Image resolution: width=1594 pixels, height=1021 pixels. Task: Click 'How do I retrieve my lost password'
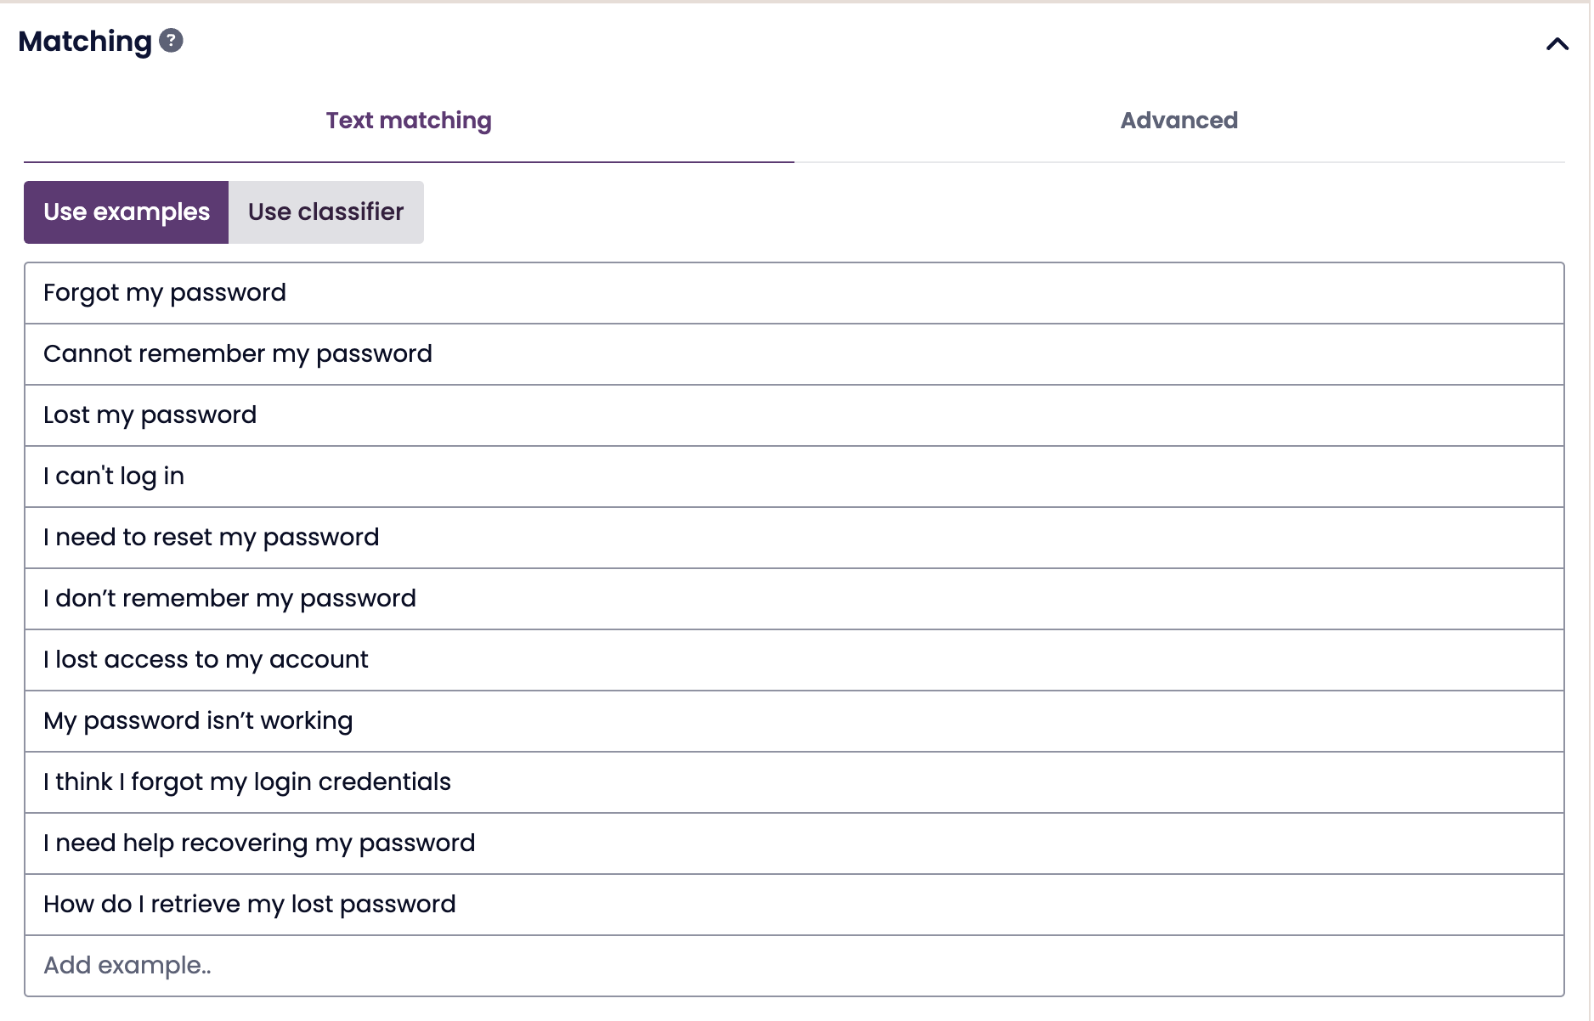(x=250, y=905)
